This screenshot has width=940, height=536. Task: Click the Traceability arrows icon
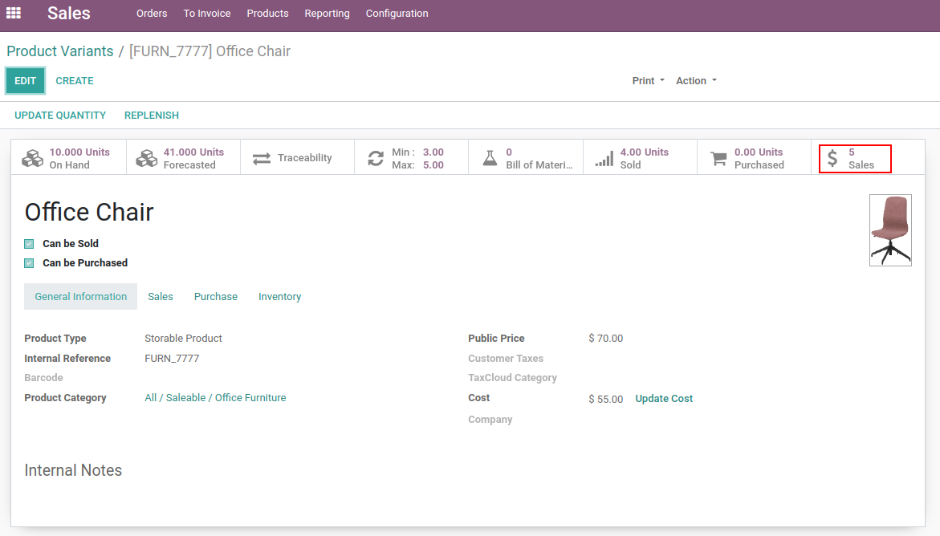[262, 158]
